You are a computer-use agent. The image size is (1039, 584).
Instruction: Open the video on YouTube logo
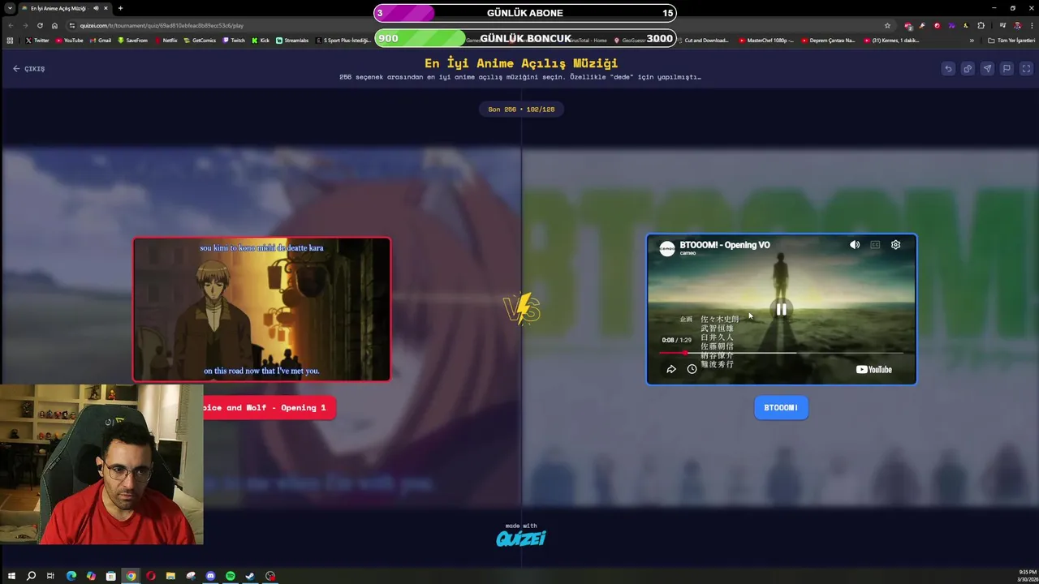(874, 370)
